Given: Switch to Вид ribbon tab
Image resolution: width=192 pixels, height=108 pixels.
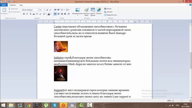Looking at the screenshot, I should click(x=21, y=5).
